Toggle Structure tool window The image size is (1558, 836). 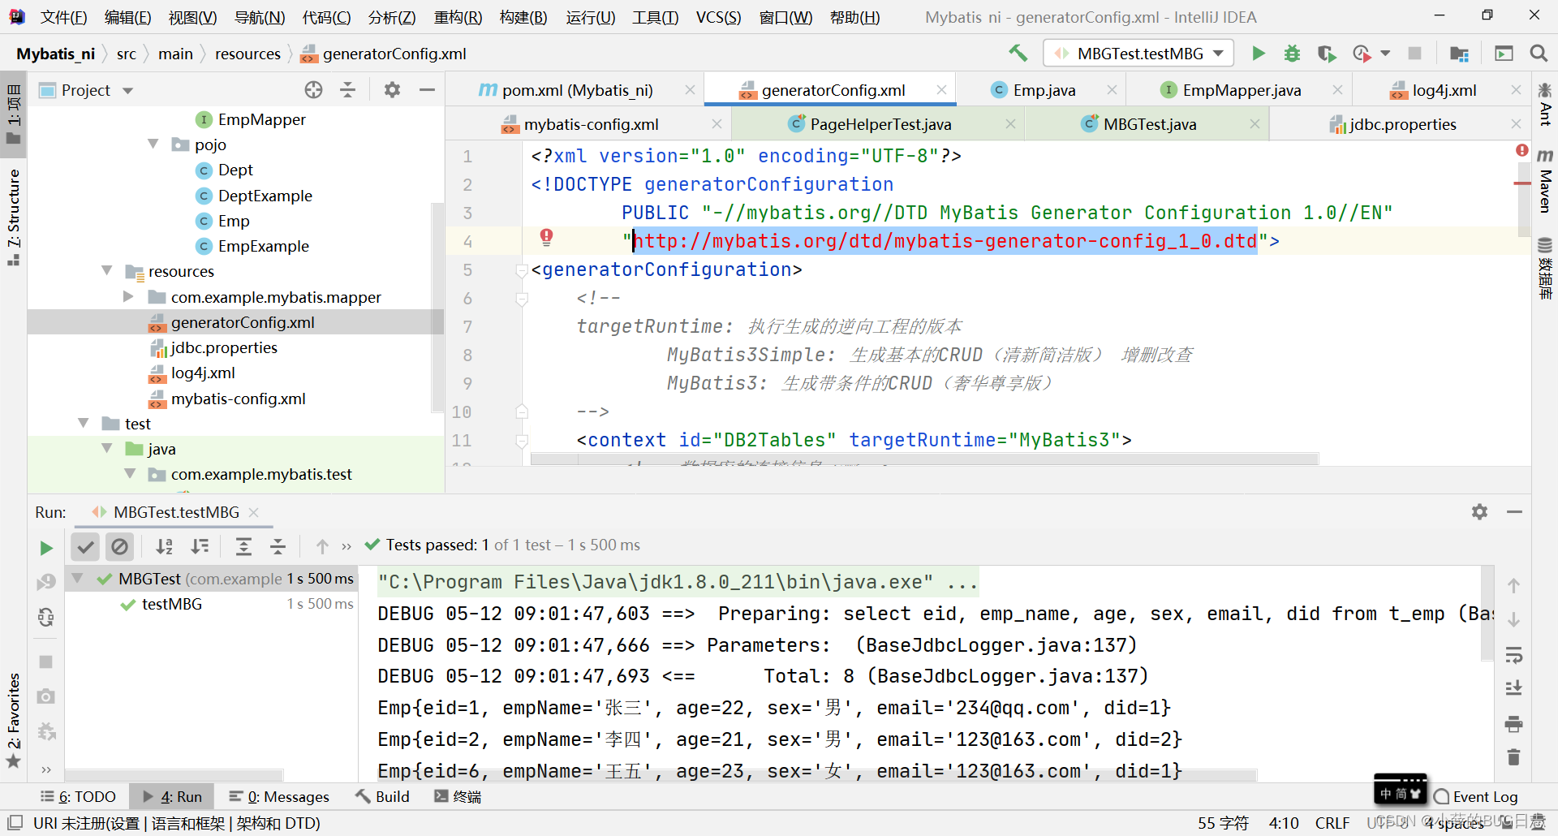(x=14, y=217)
